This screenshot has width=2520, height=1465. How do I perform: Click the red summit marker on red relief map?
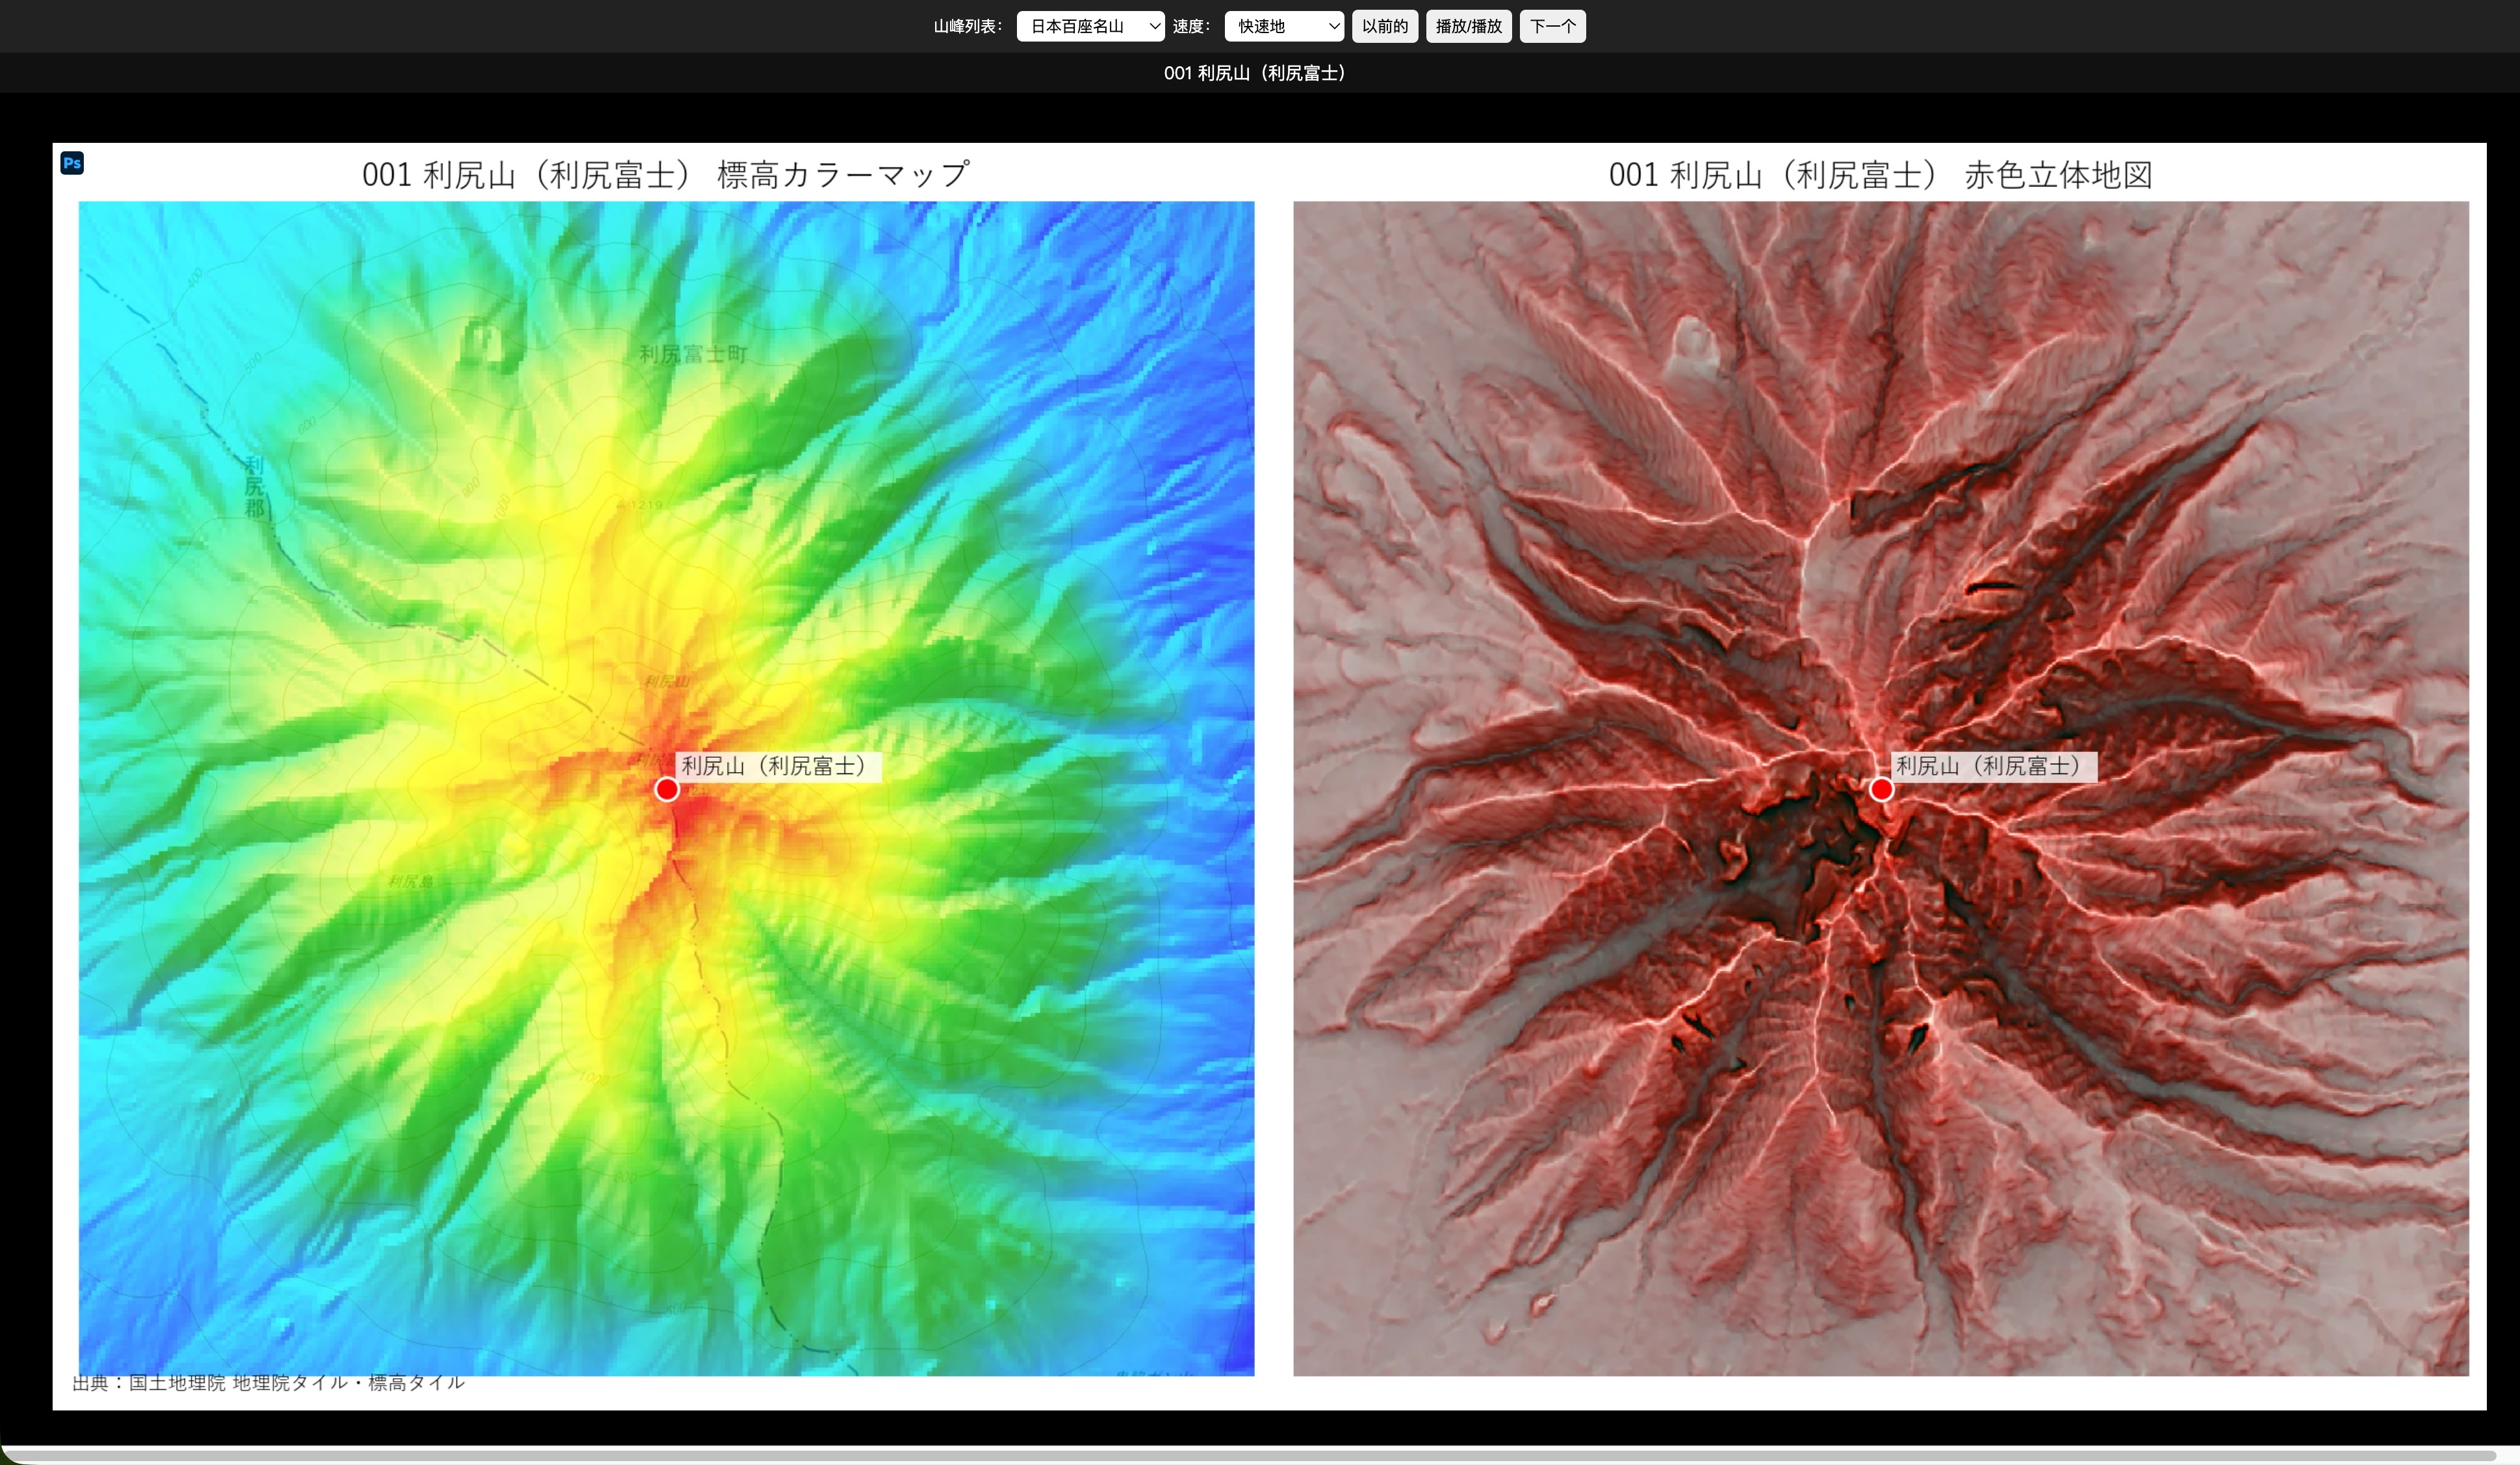pyautogui.click(x=1881, y=790)
